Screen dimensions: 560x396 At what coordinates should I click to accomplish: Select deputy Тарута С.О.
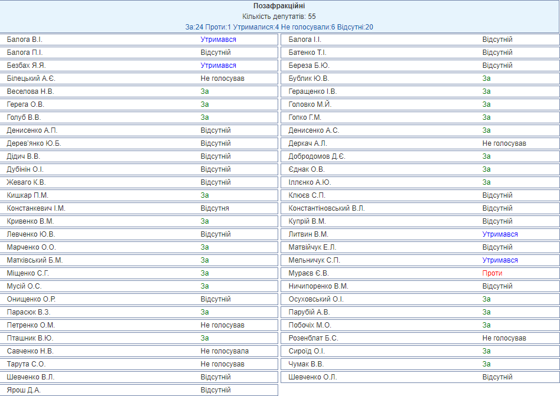(26, 364)
